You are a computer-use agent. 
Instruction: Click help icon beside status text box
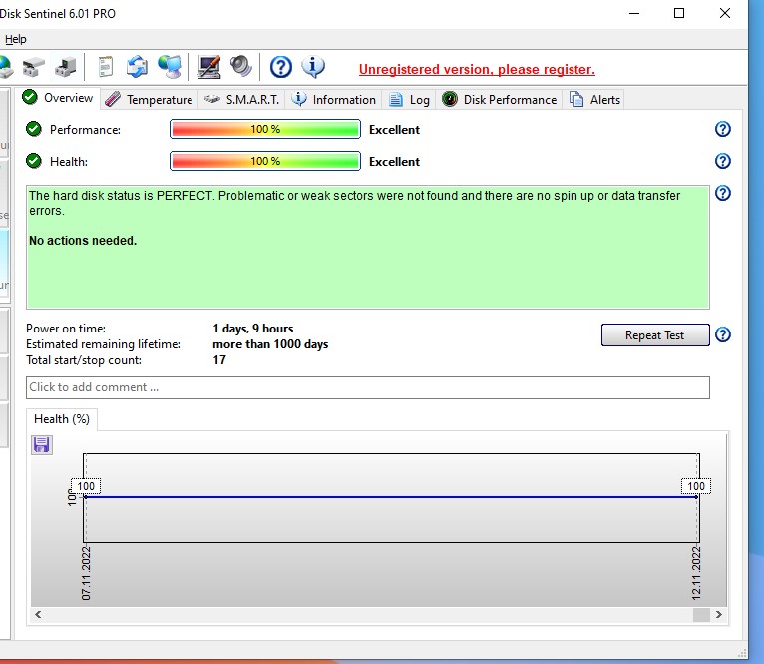(x=722, y=193)
